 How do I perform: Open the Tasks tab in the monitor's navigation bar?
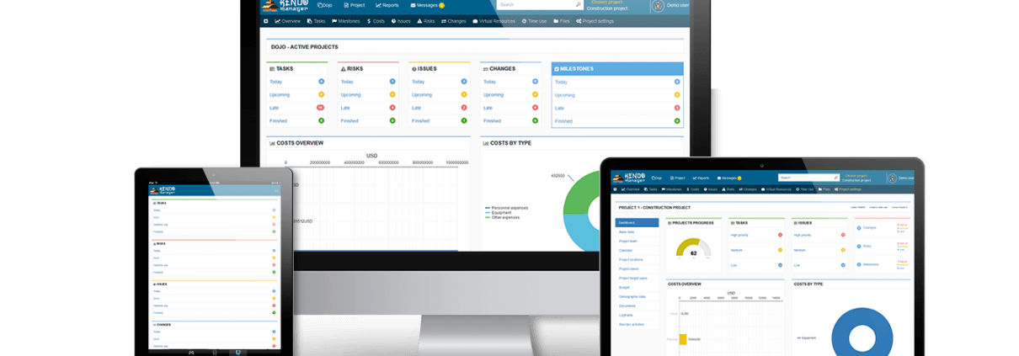(316, 21)
